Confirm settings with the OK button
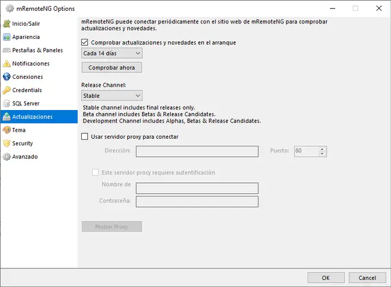Viewport: 391px width, 287px height. [326, 278]
